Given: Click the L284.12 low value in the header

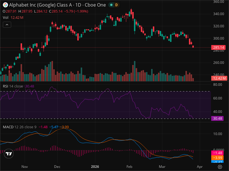Looking at the screenshot, I should [x=41, y=11].
